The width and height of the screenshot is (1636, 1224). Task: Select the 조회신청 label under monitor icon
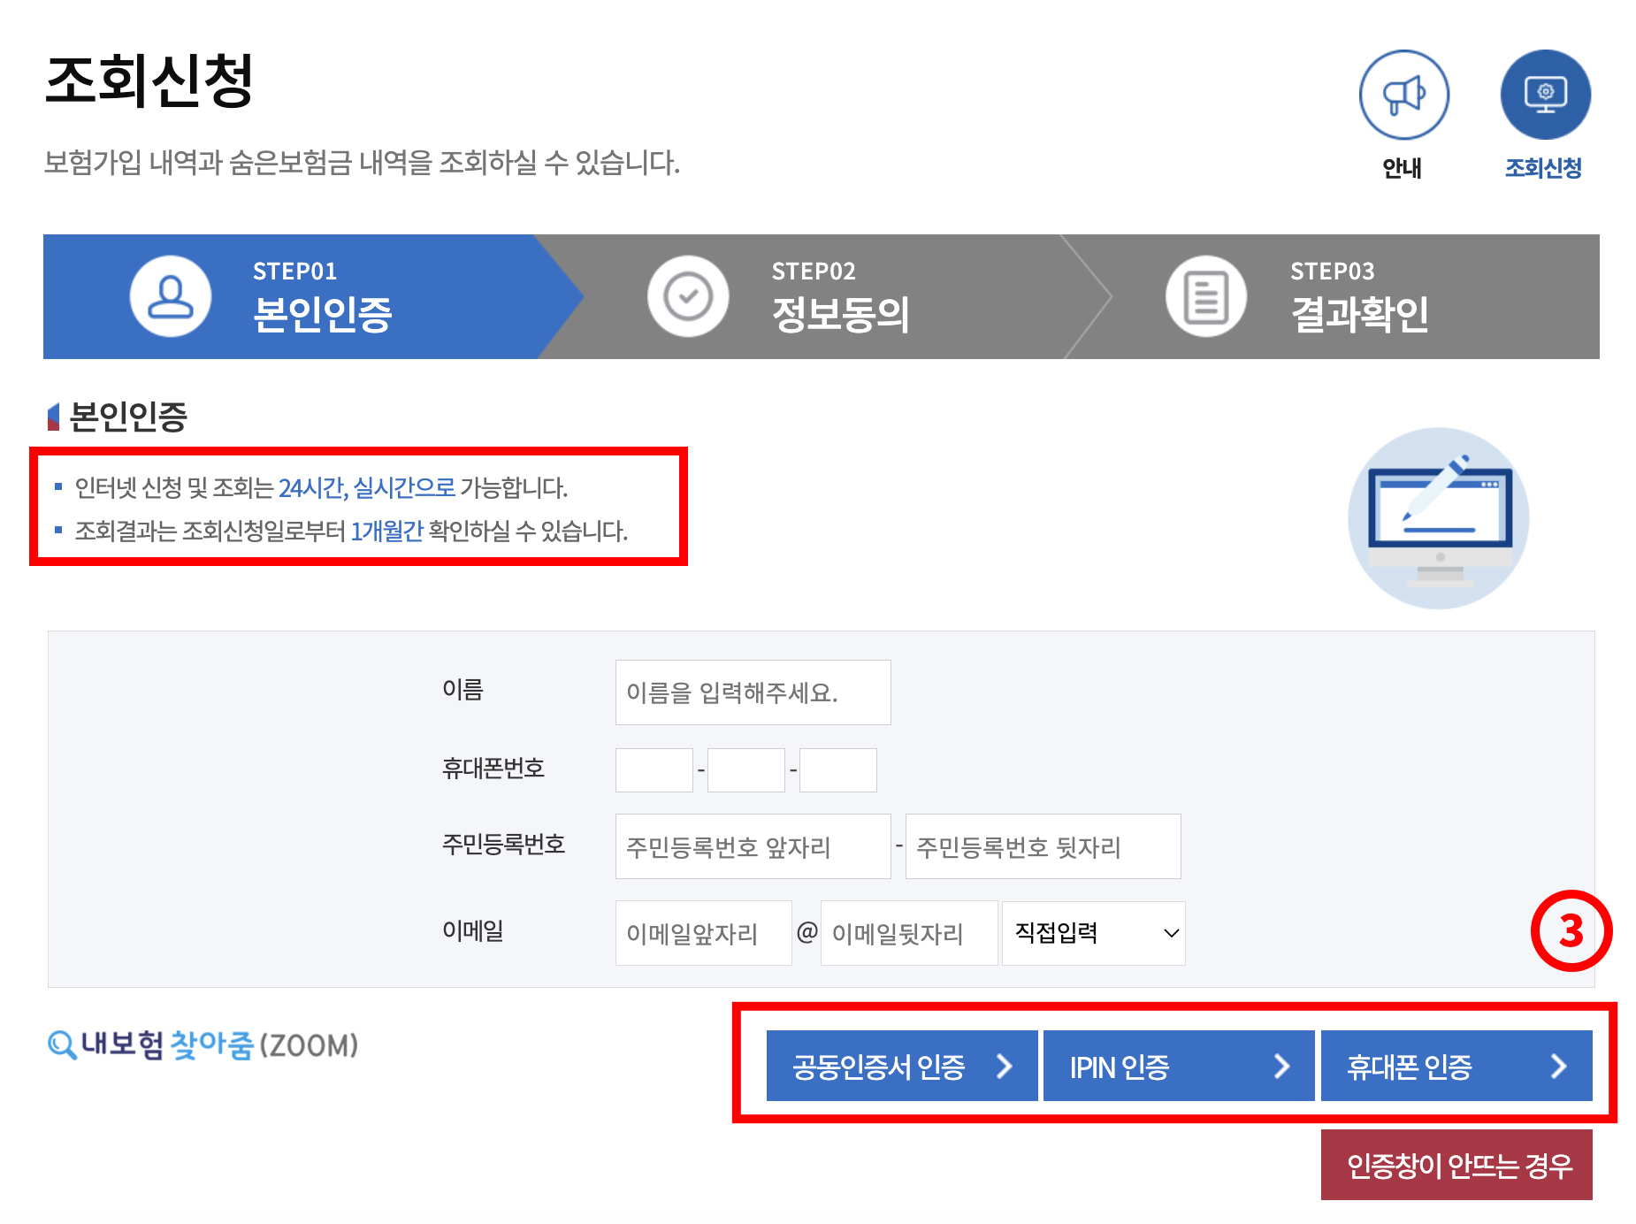[1544, 168]
